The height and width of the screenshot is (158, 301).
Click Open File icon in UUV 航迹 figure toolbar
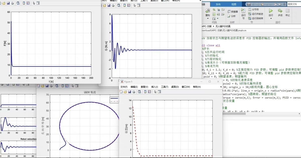point(42,86)
